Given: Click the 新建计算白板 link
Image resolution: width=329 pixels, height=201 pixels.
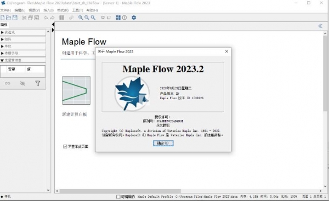Looking at the screenshot, I should pyautogui.click(x=75, y=114).
